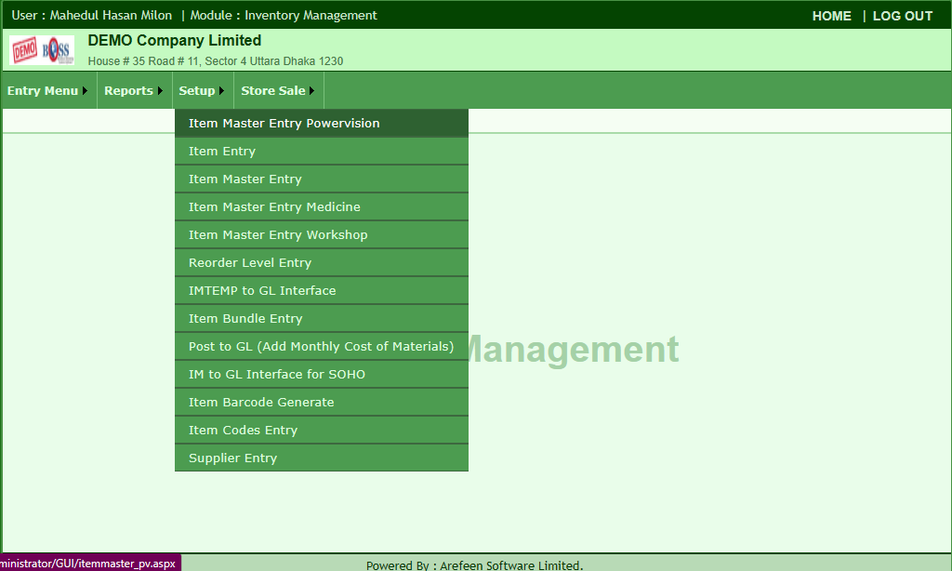Click the DEMO BOSS company logo
This screenshot has width=952, height=571.
point(42,50)
